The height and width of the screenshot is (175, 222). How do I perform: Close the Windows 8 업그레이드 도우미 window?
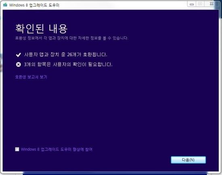click(212, 4)
